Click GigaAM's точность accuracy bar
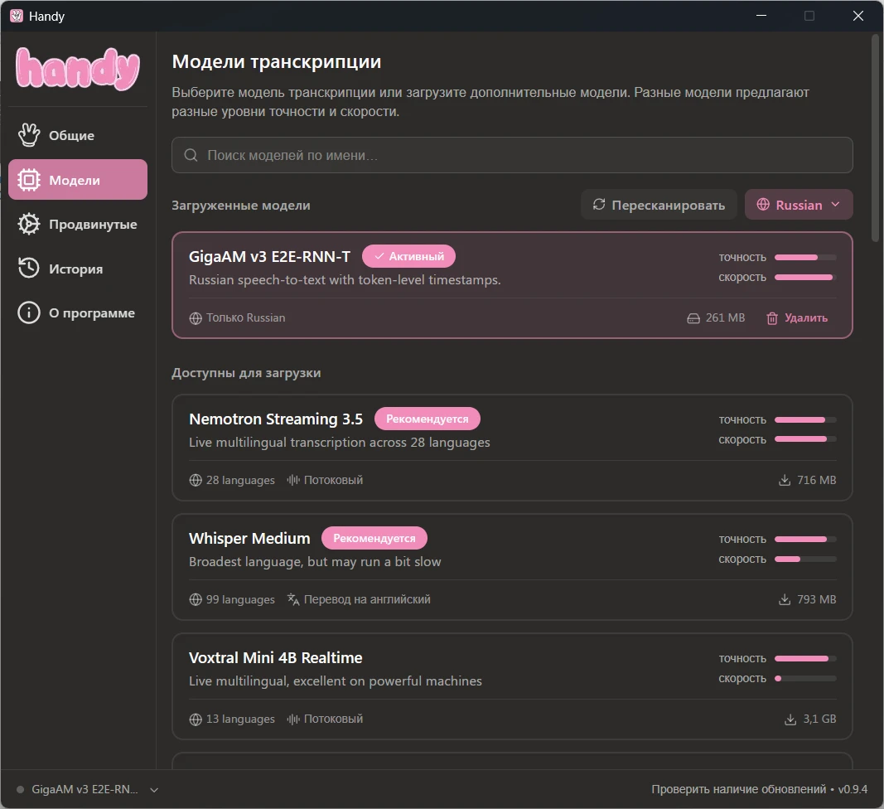The width and height of the screenshot is (884, 809). pos(805,257)
